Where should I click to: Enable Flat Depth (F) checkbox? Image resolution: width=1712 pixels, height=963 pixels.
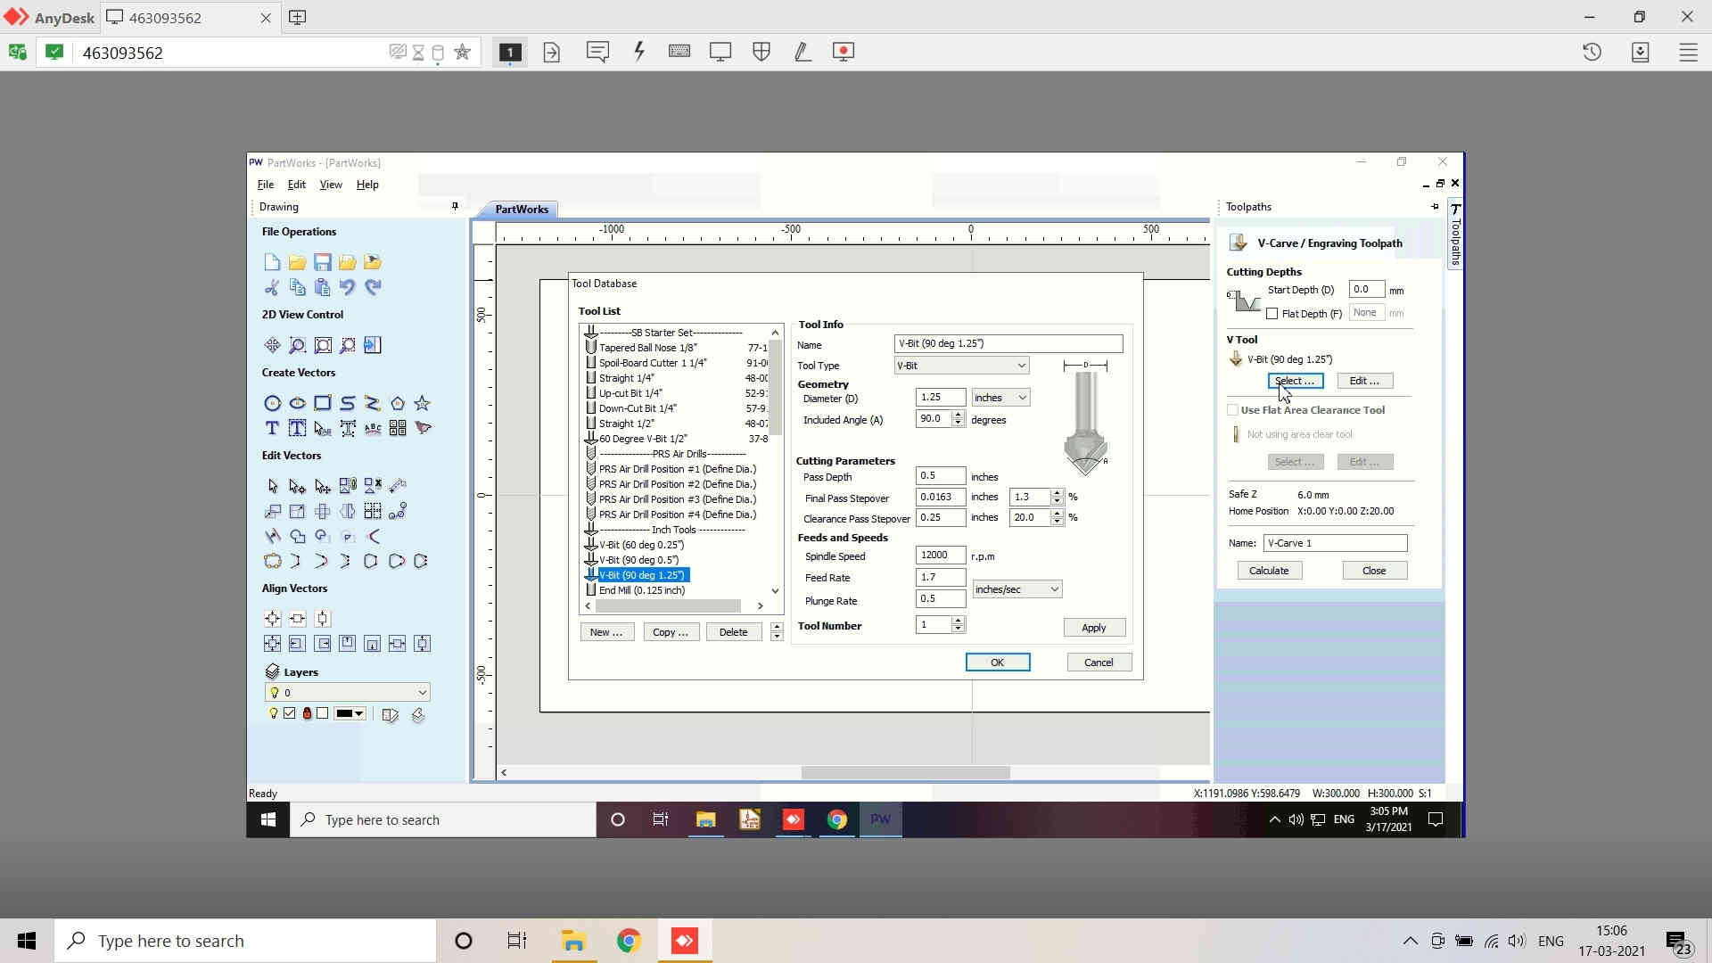coord(1272,314)
